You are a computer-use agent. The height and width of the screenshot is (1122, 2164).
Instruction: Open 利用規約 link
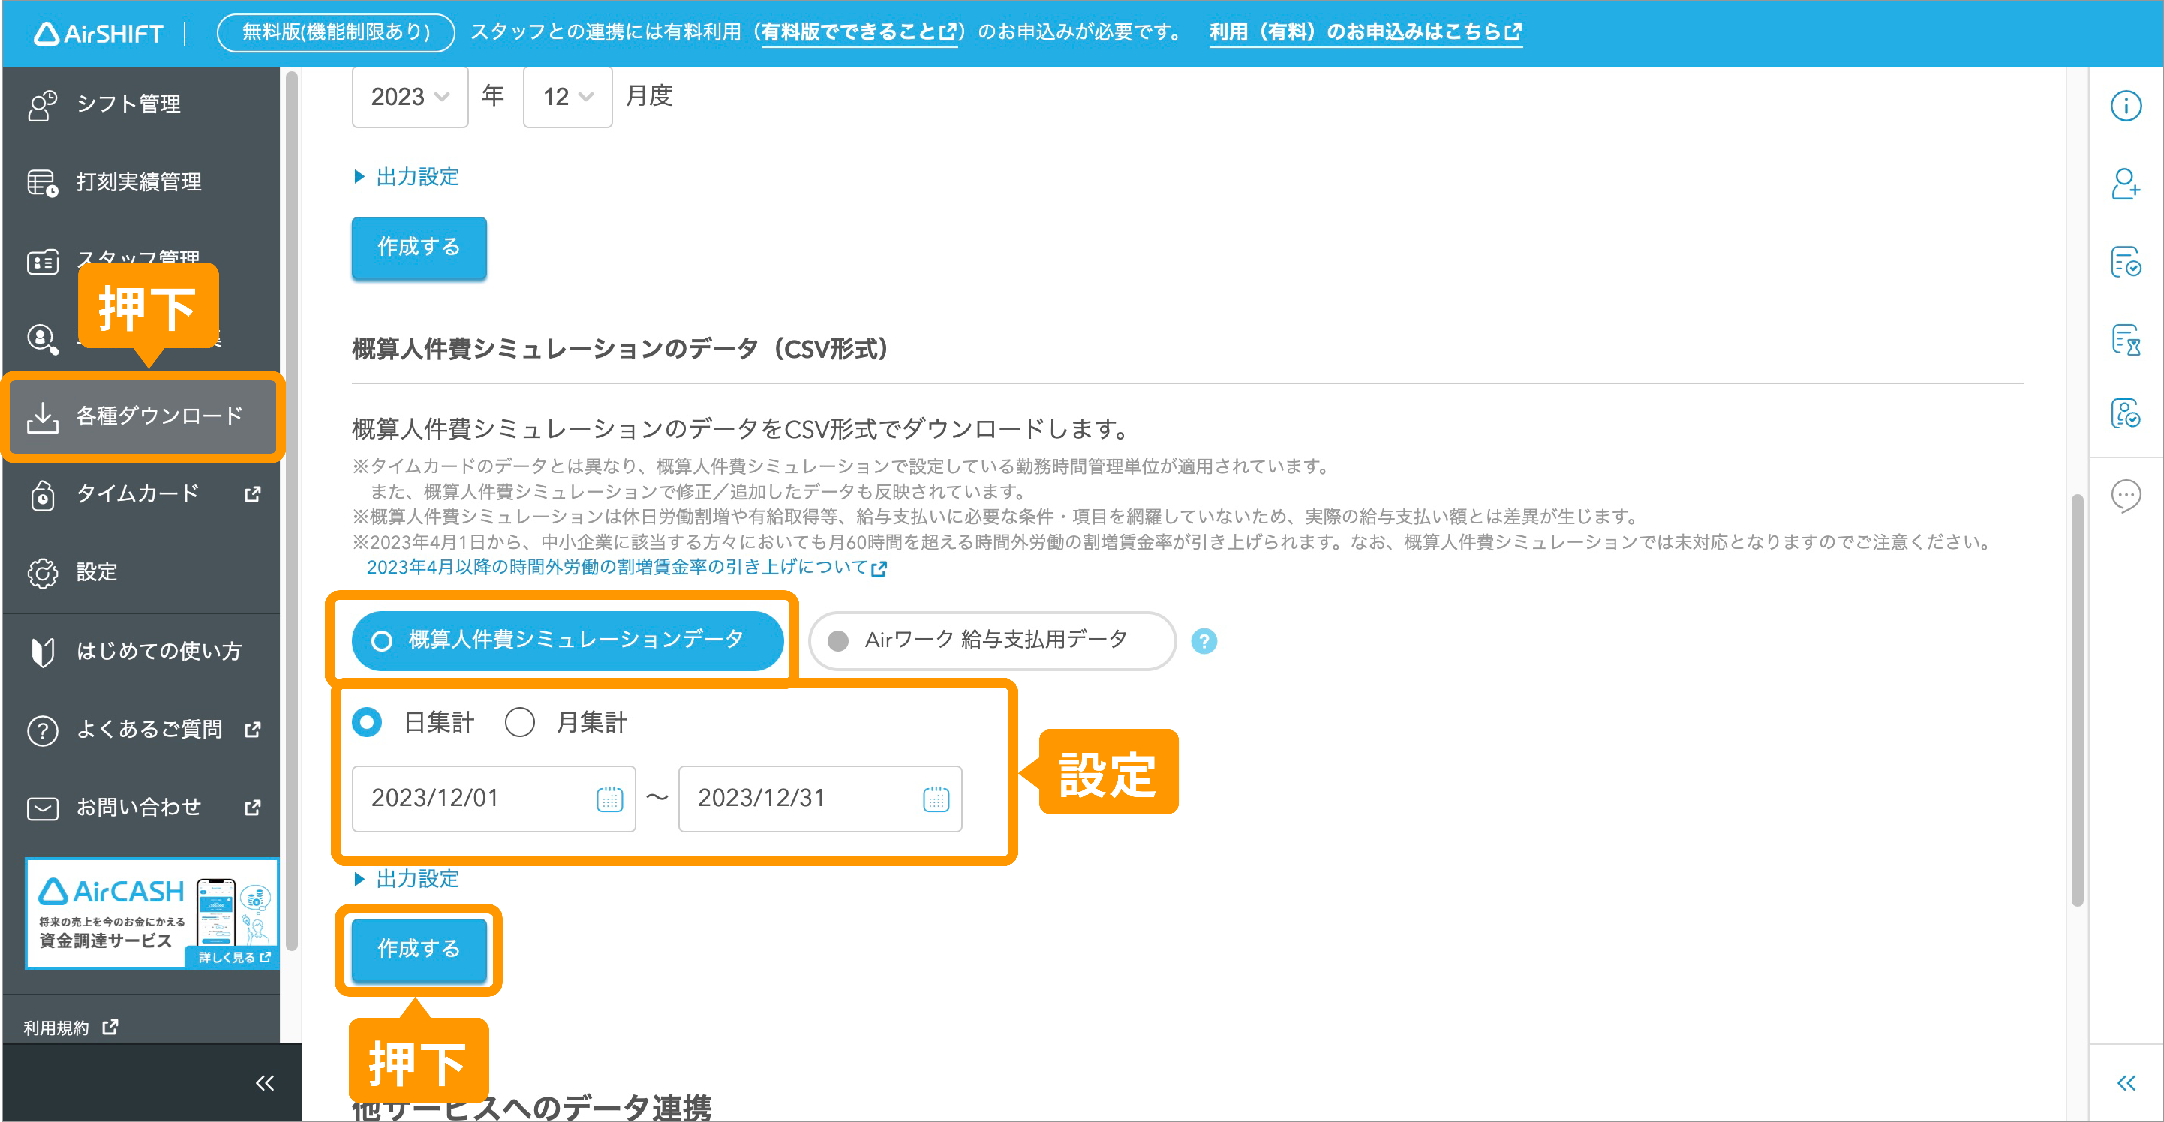tap(71, 1028)
